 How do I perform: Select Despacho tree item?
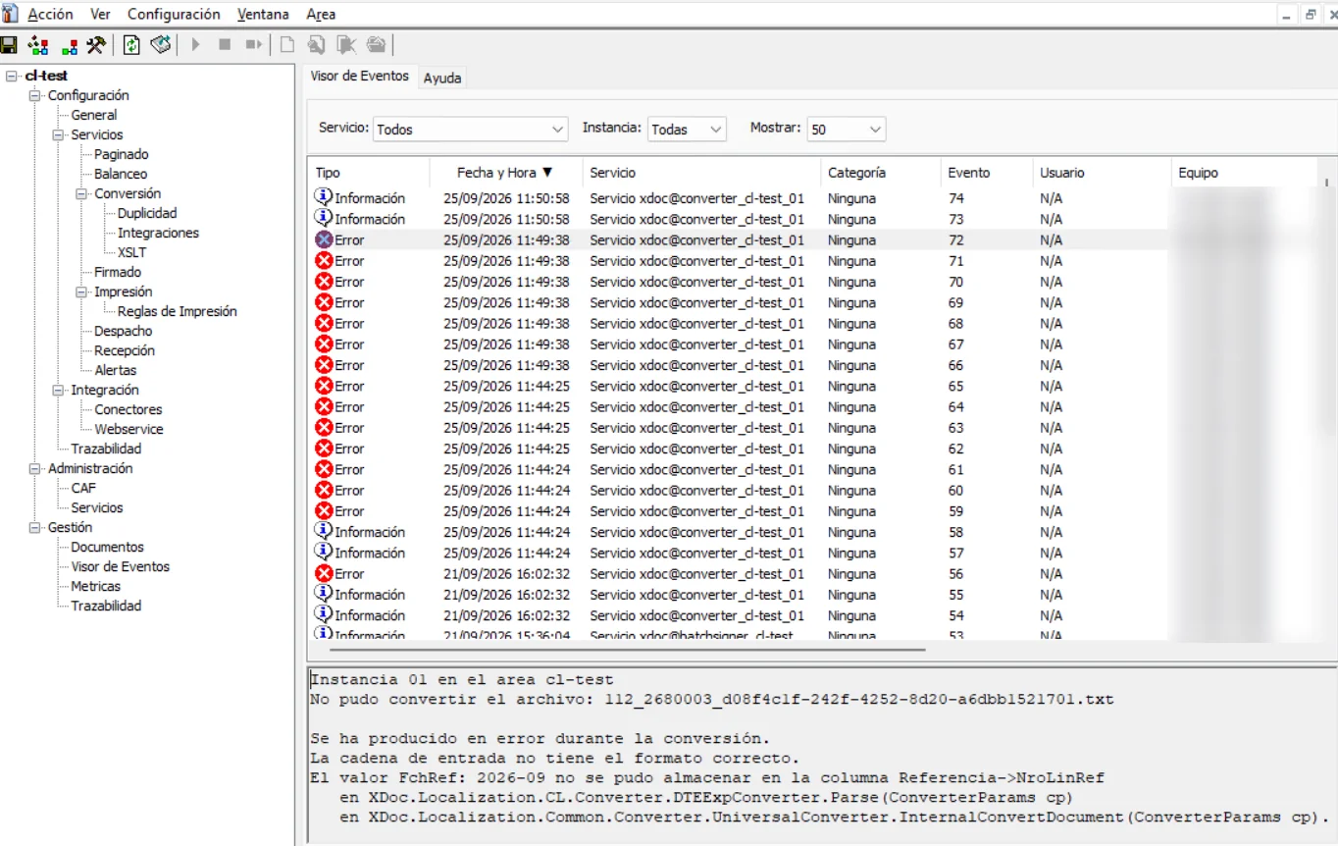coord(124,331)
